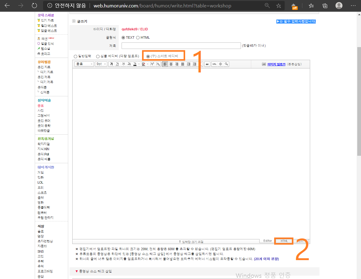This screenshot has width=361, height=279.
Task: Click the browser refresh icon
Action: [35, 6]
